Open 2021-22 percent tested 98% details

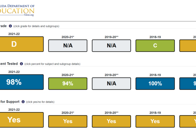(22, 82)
